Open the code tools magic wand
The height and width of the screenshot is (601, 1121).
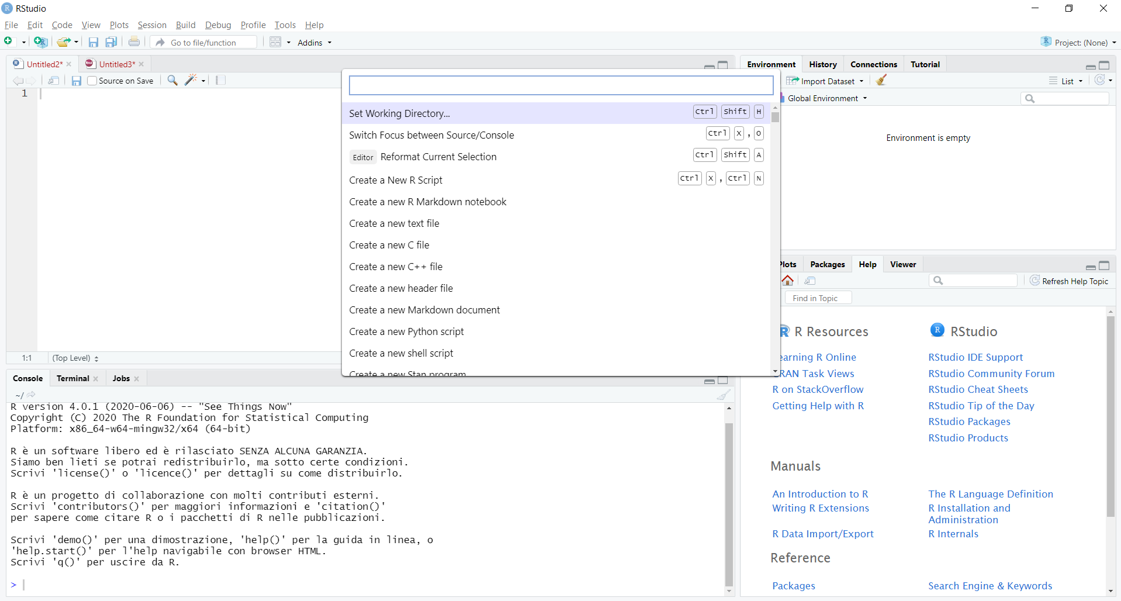point(191,81)
